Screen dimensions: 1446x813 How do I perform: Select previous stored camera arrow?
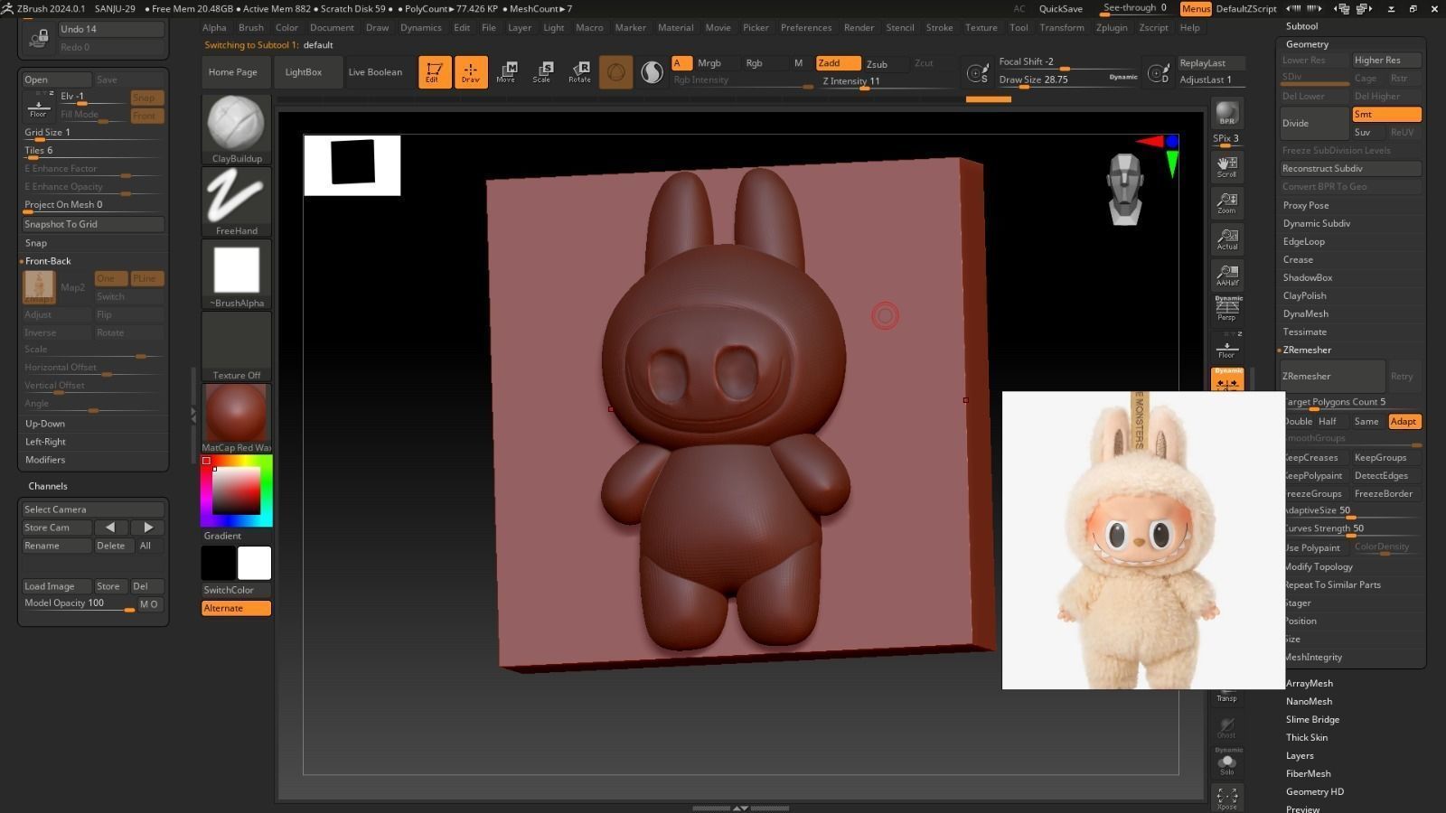pos(110,528)
